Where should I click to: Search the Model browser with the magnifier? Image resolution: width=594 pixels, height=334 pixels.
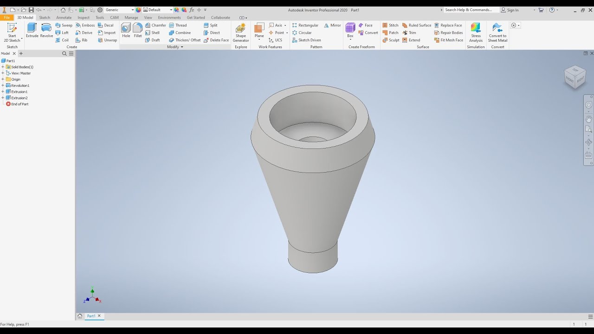[x=65, y=53]
